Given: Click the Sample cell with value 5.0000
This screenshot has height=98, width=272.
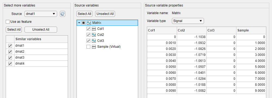Looking at the screenshot, I should 251,67.
